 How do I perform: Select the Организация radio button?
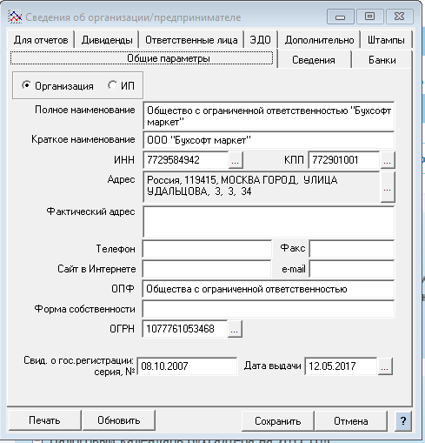[26, 85]
